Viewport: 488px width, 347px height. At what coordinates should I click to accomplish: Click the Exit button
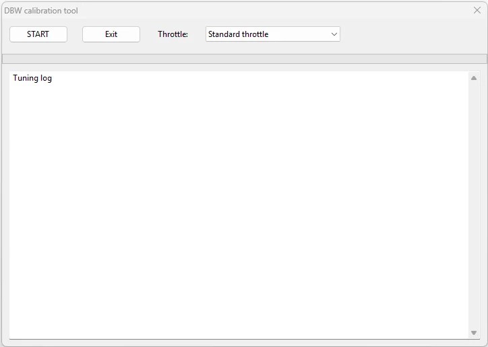point(111,34)
